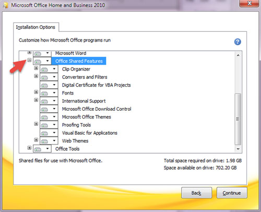Click the drive icon for Microsoft Office Themes
This screenshot has width=261, height=212.
[44, 117]
